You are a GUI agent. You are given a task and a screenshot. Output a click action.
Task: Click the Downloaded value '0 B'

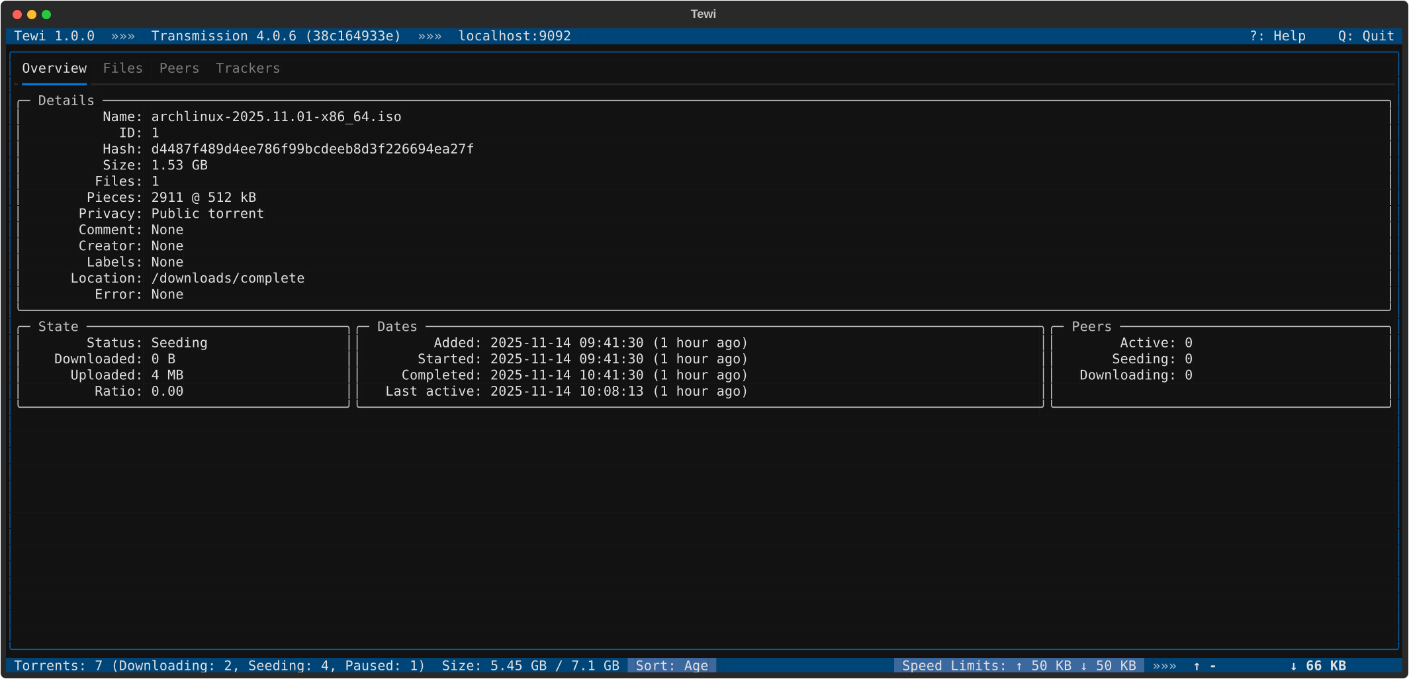click(163, 359)
